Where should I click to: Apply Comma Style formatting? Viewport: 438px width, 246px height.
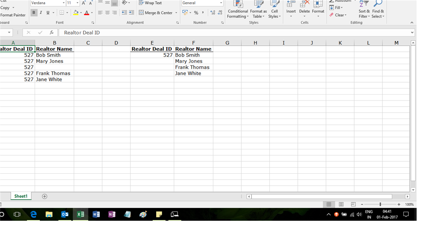203,12
